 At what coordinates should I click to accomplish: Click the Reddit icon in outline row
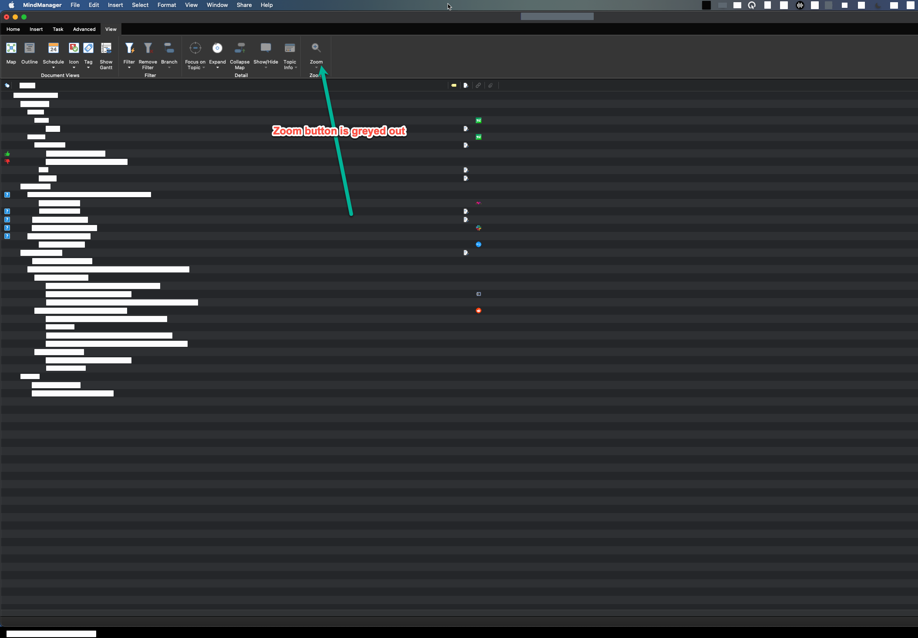(x=478, y=311)
